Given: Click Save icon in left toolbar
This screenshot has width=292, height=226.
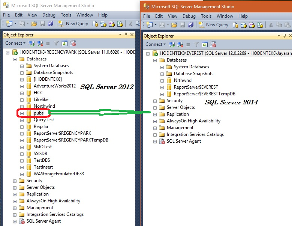Looking at the screenshot, I should [42, 24].
